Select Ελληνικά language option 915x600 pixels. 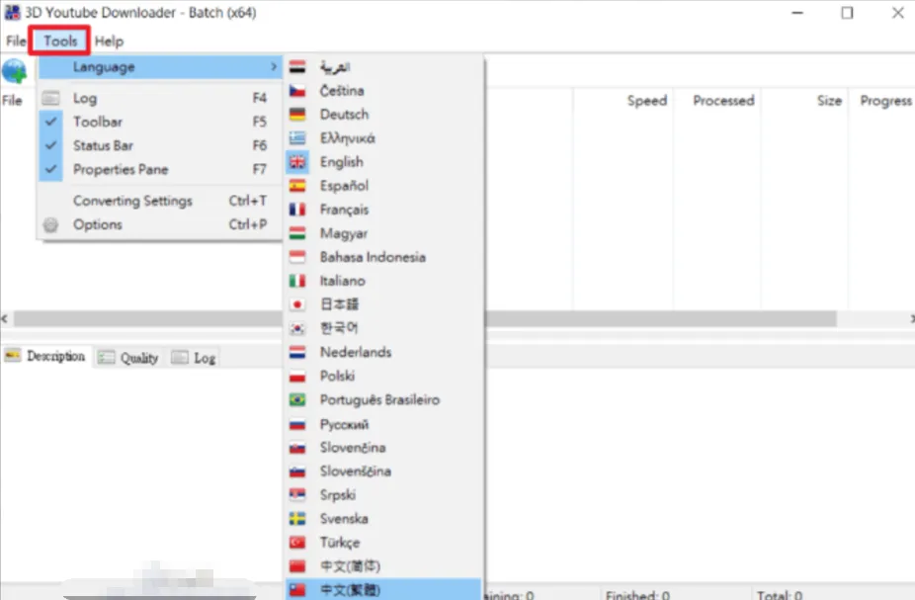(384, 138)
